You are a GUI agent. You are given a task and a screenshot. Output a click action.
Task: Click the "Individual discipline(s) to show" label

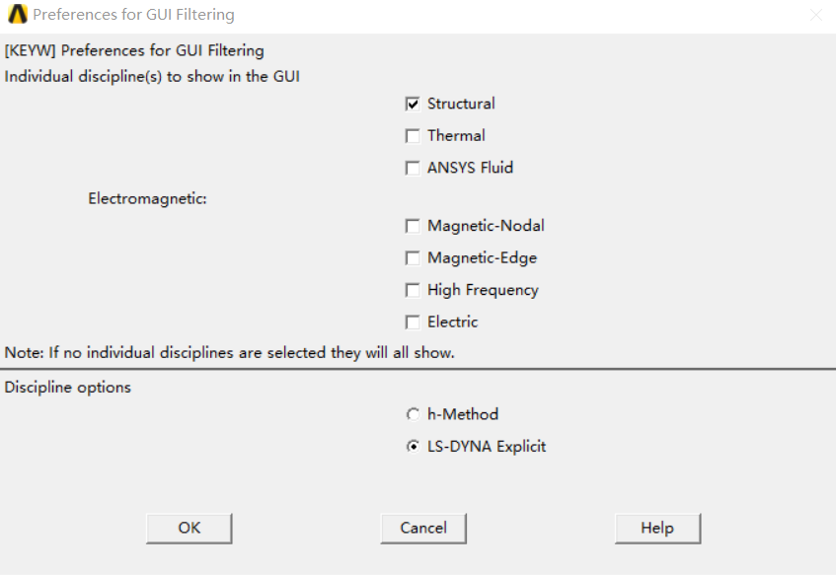152,76
